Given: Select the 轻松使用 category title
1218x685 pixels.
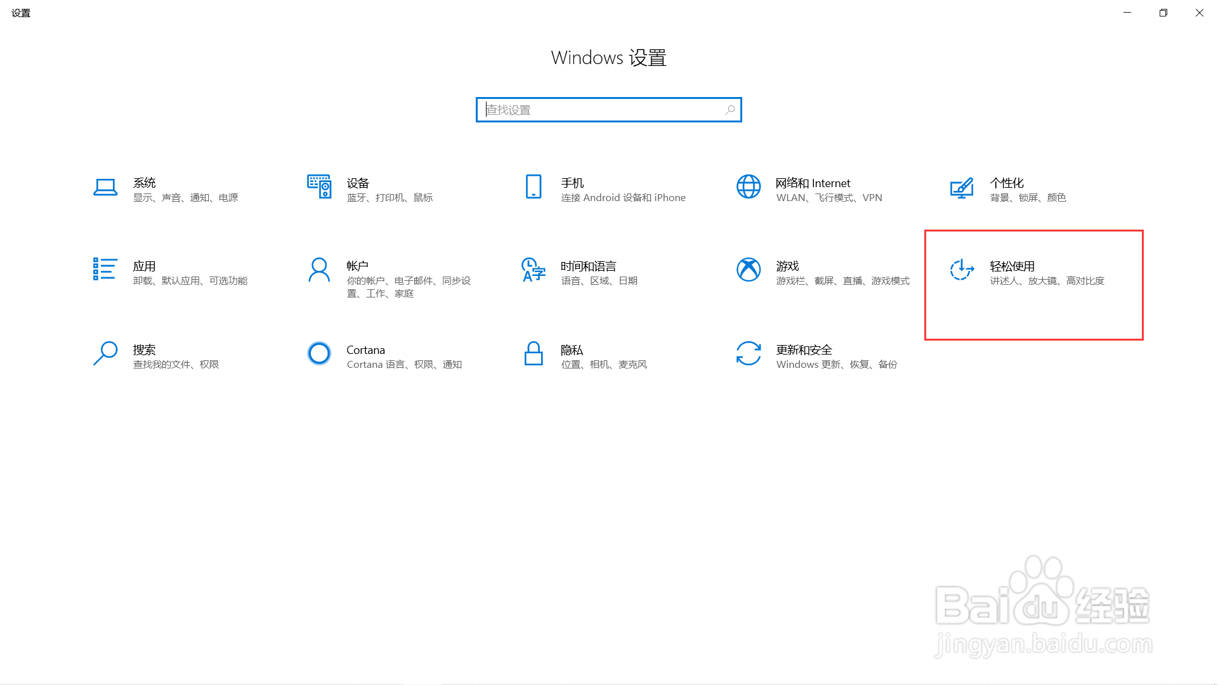Looking at the screenshot, I should click(1012, 266).
